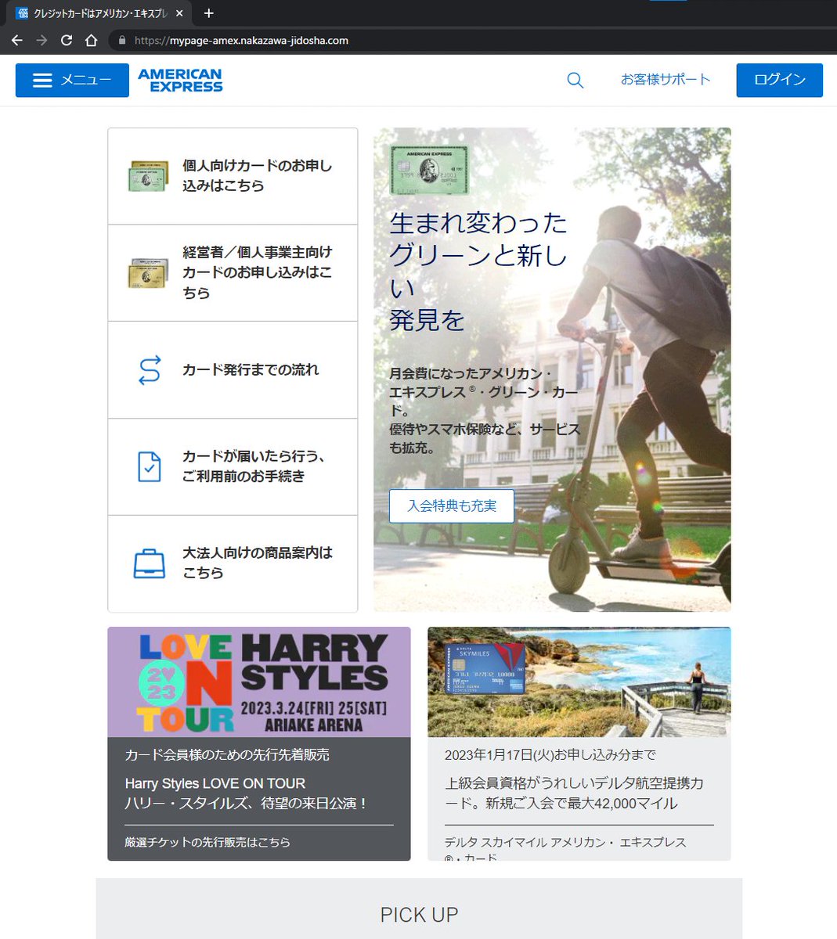The height and width of the screenshot is (939, 837).
Task: Click カード会員様のための先行先着販売 text
Action: (x=227, y=755)
